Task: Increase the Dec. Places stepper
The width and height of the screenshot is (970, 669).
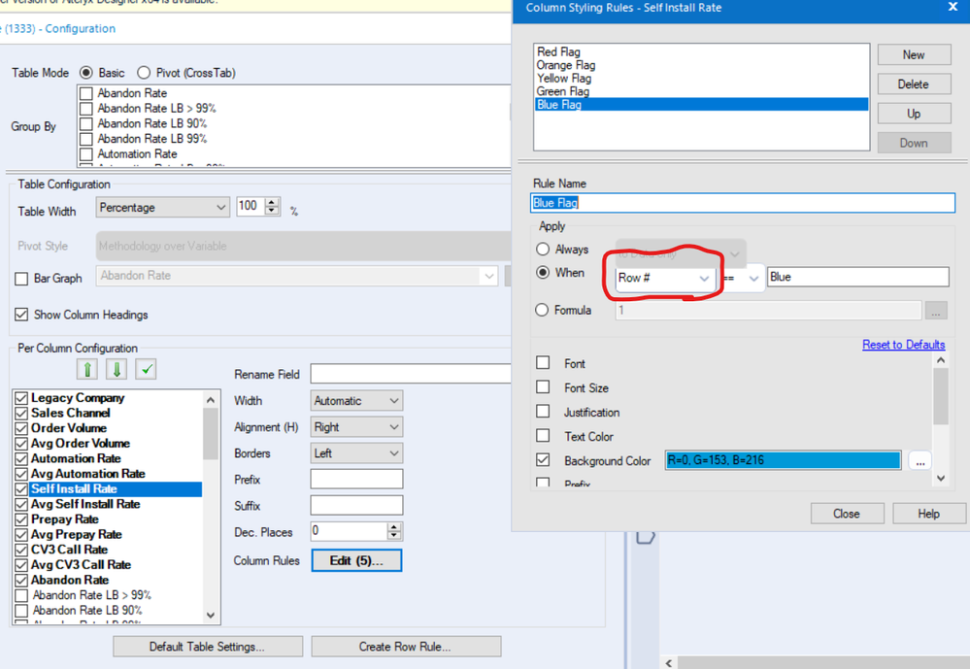Action: coord(394,526)
